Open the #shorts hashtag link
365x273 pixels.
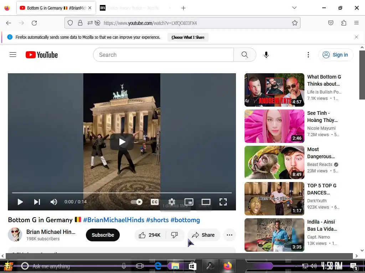pyautogui.click(x=157, y=220)
